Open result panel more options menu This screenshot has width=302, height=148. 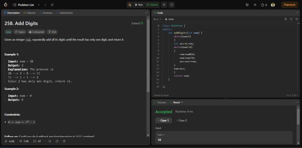pyautogui.click(x=297, y=103)
